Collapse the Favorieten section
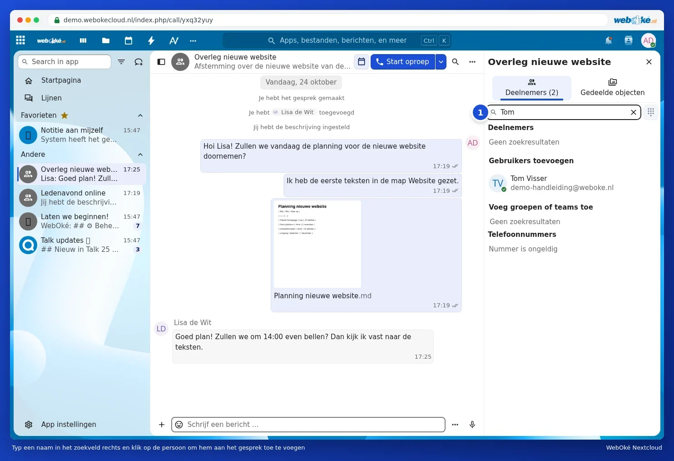674x461 pixels. pyautogui.click(x=140, y=115)
